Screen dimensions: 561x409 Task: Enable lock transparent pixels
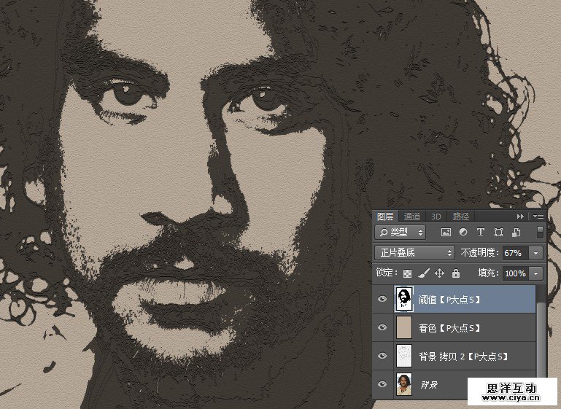pyautogui.click(x=408, y=273)
